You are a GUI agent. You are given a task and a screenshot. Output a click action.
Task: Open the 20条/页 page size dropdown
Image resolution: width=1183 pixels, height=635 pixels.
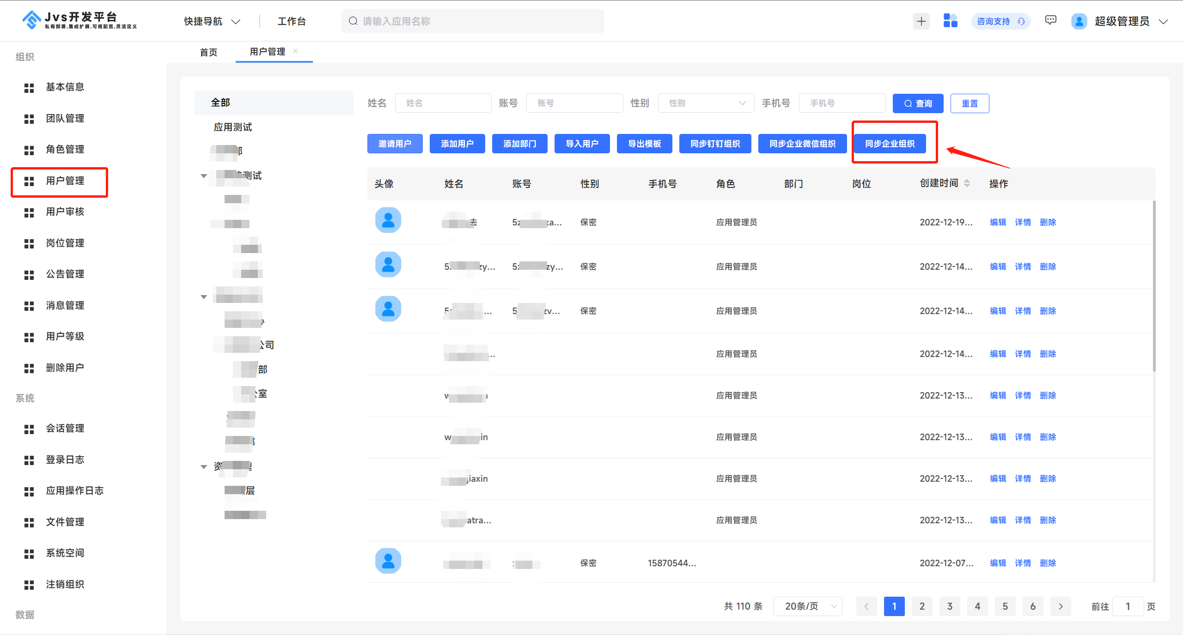pyautogui.click(x=807, y=606)
